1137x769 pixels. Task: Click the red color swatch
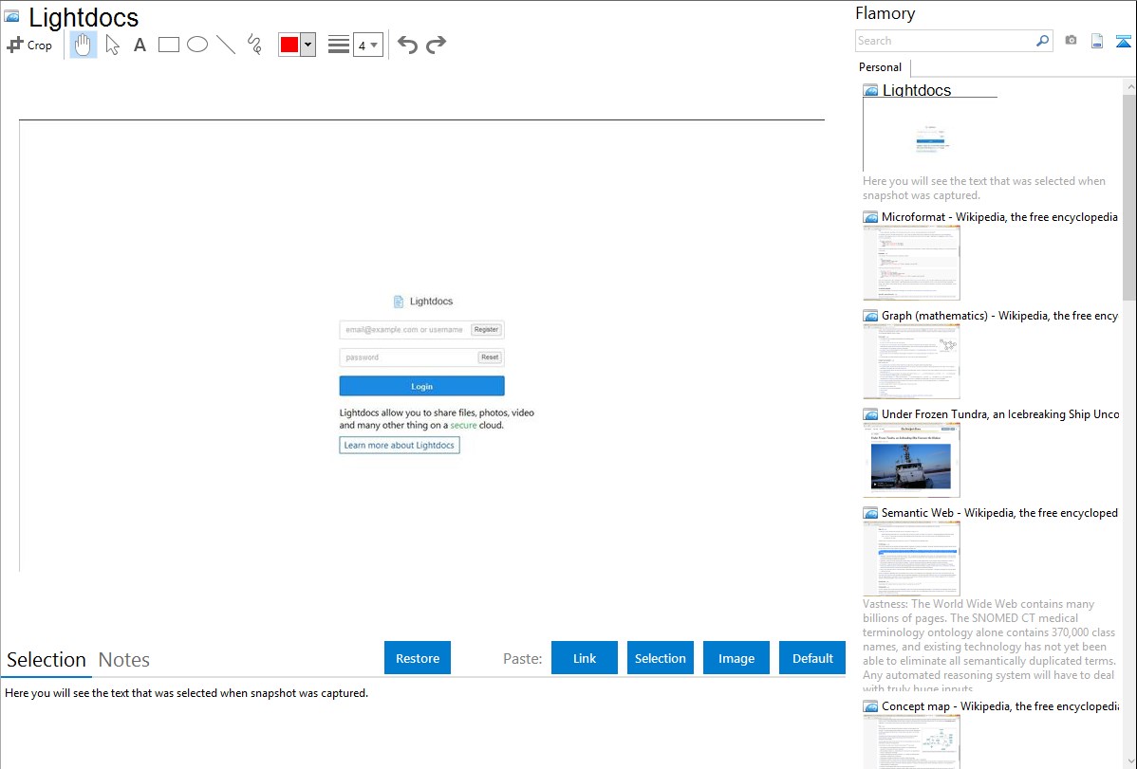point(289,45)
